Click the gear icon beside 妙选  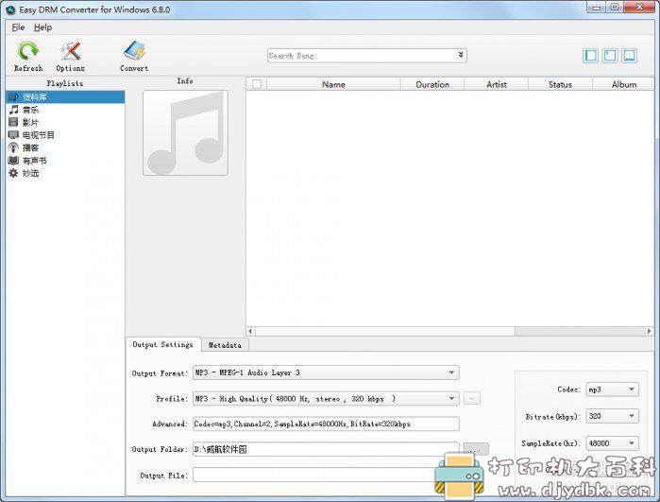13,173
